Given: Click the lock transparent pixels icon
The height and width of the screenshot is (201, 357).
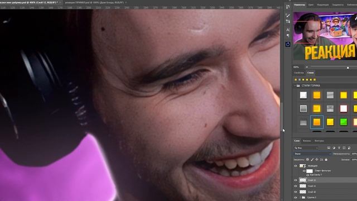Looking at the screenshot, I should 307,160.
